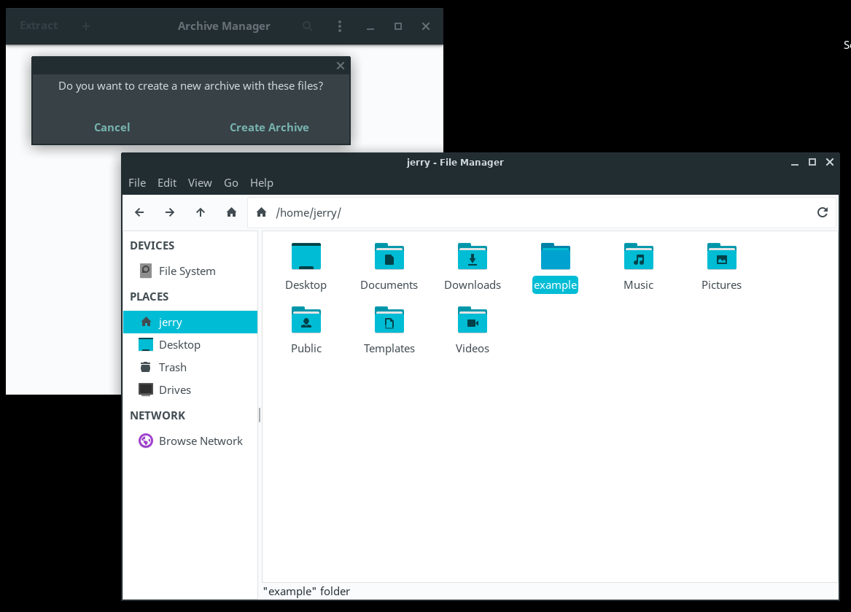The image size is (851, 612).
Task: Click the forward arrow navigation button
Action: pos(170,212)
